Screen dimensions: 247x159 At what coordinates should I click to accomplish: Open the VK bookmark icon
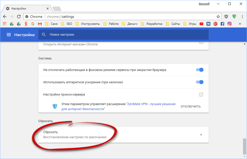coord(208,24)
